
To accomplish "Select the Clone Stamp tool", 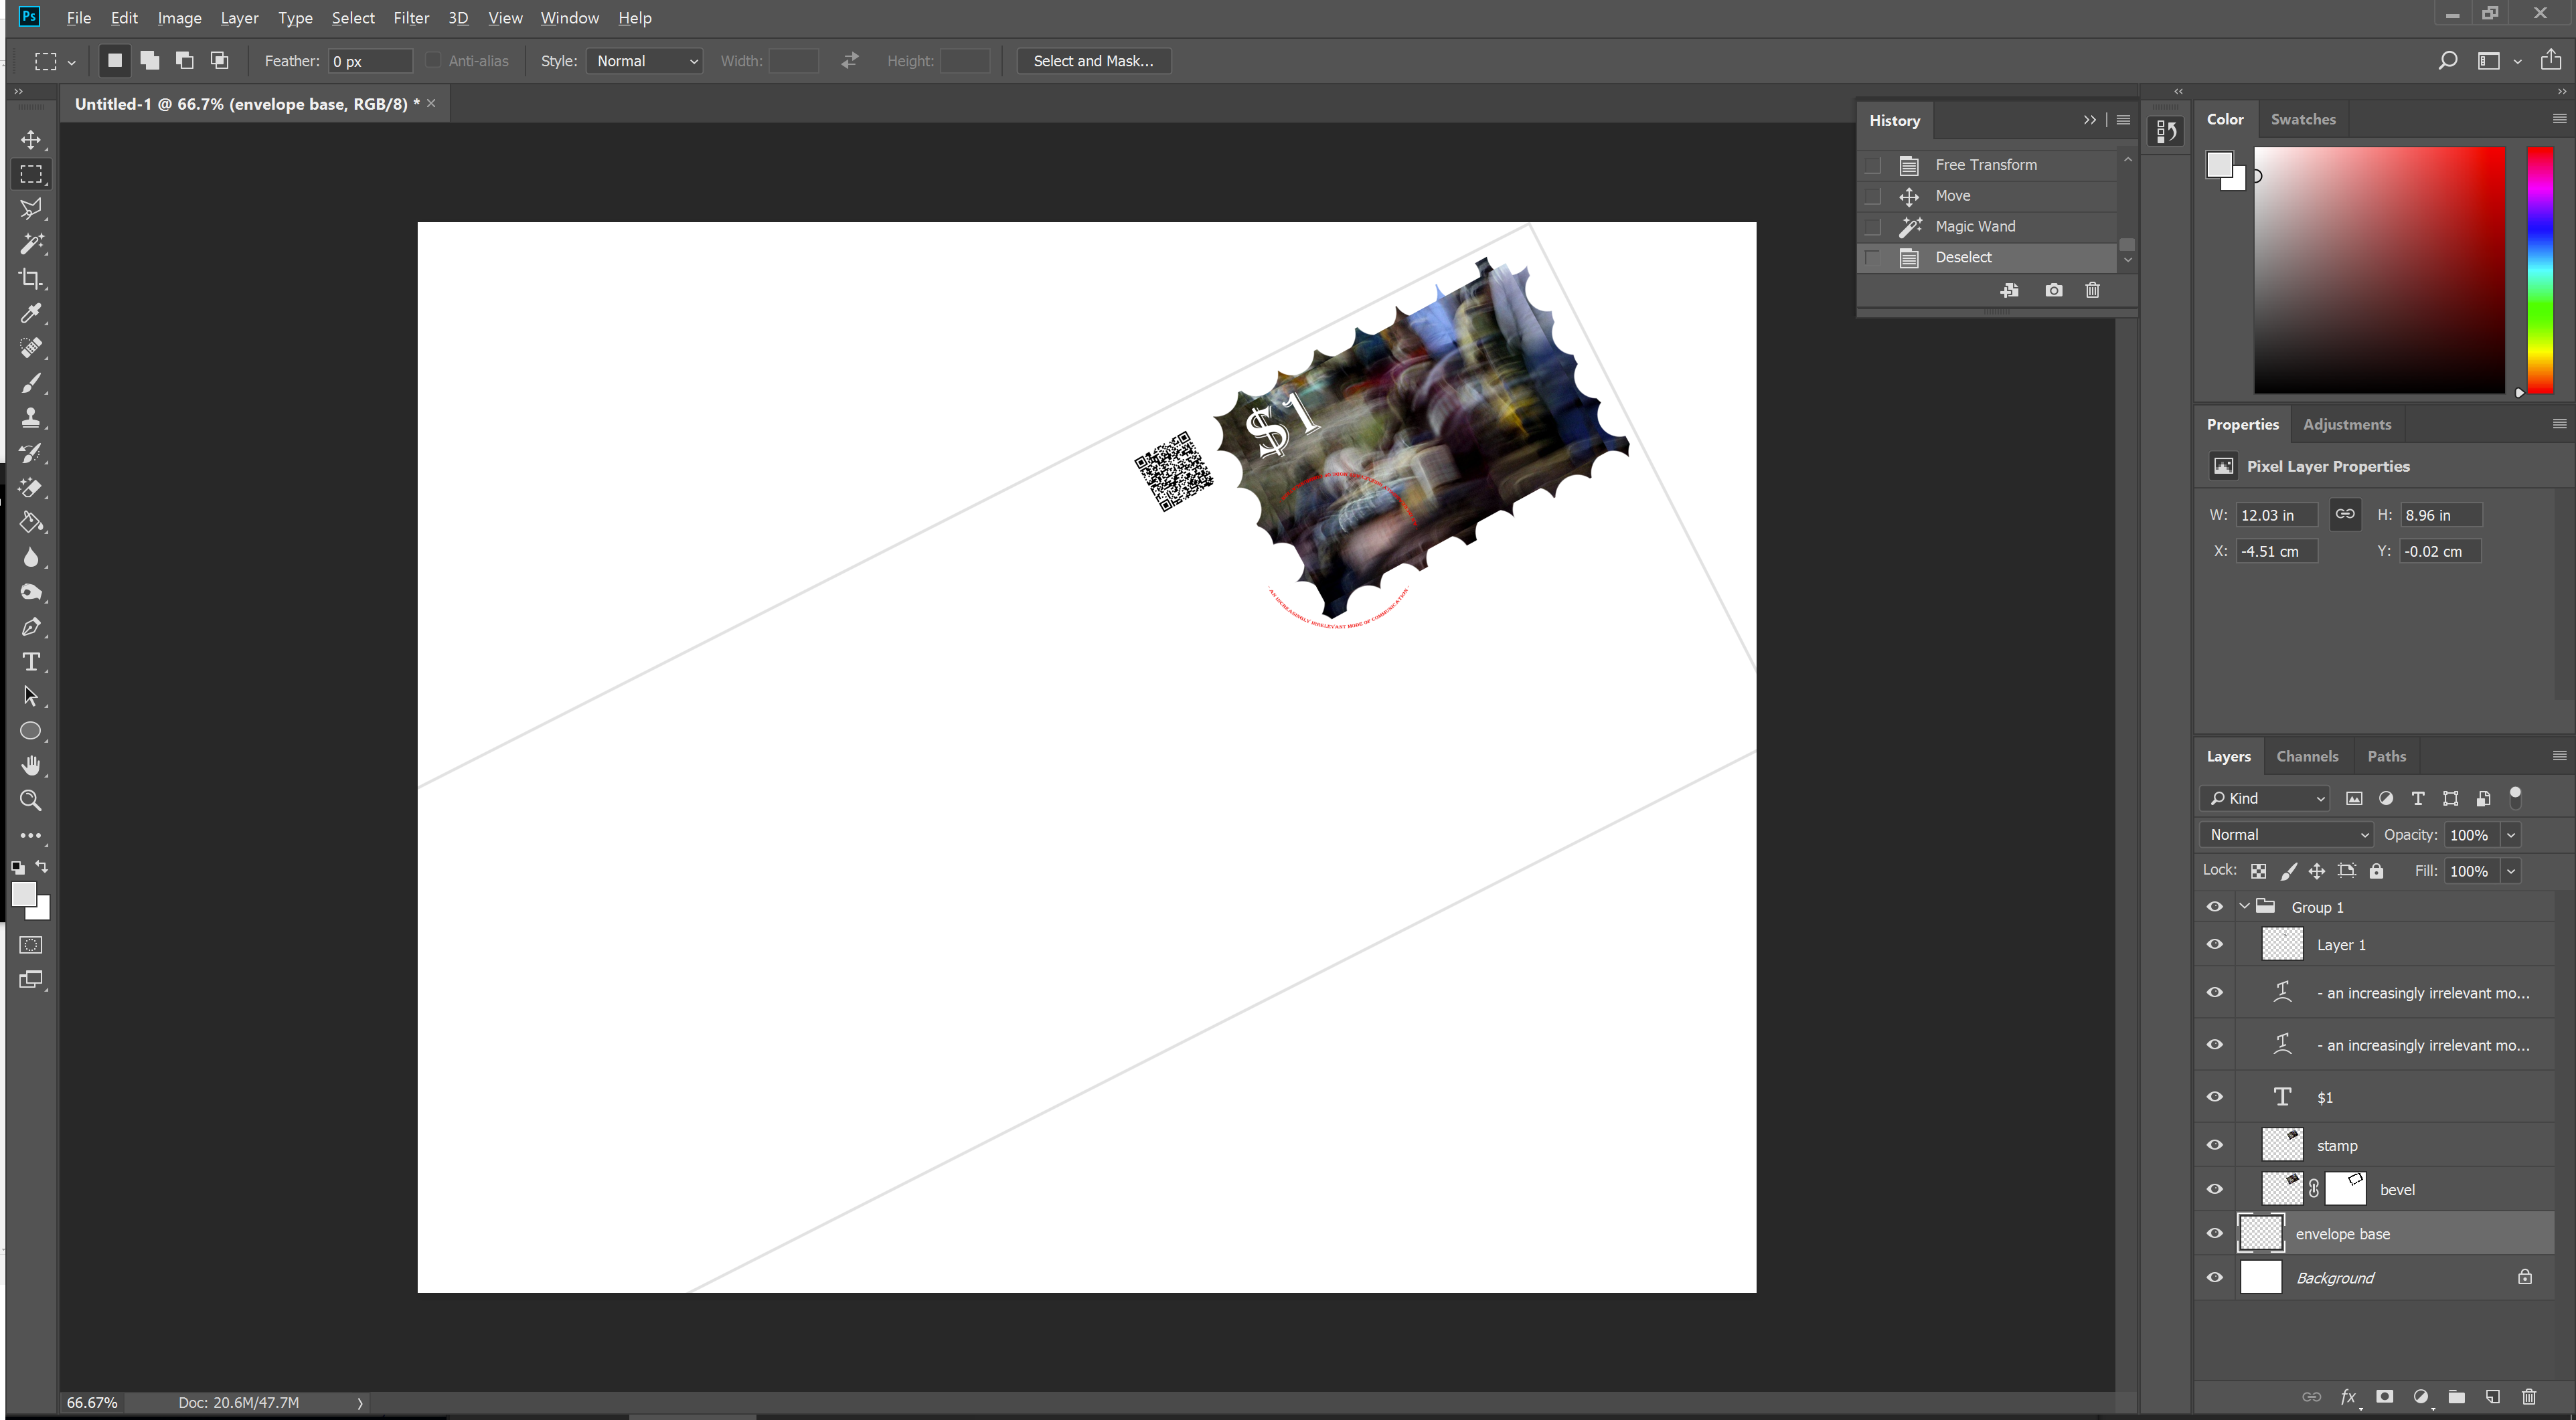I will [31, 418].
